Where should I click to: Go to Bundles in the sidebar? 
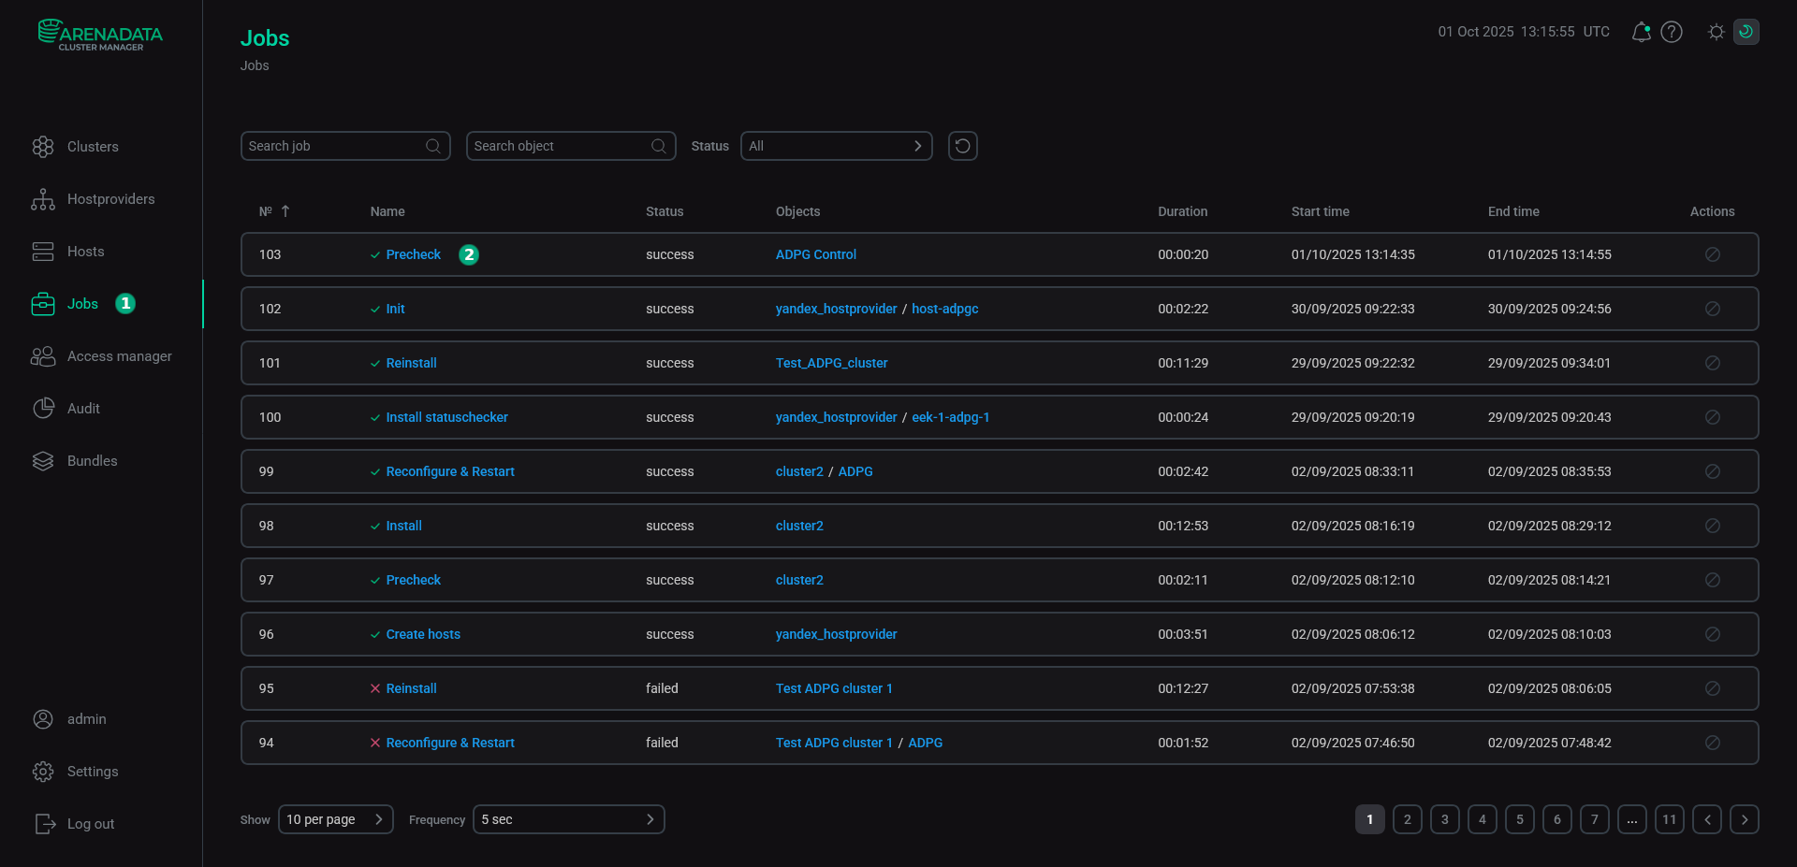point(92,461)
